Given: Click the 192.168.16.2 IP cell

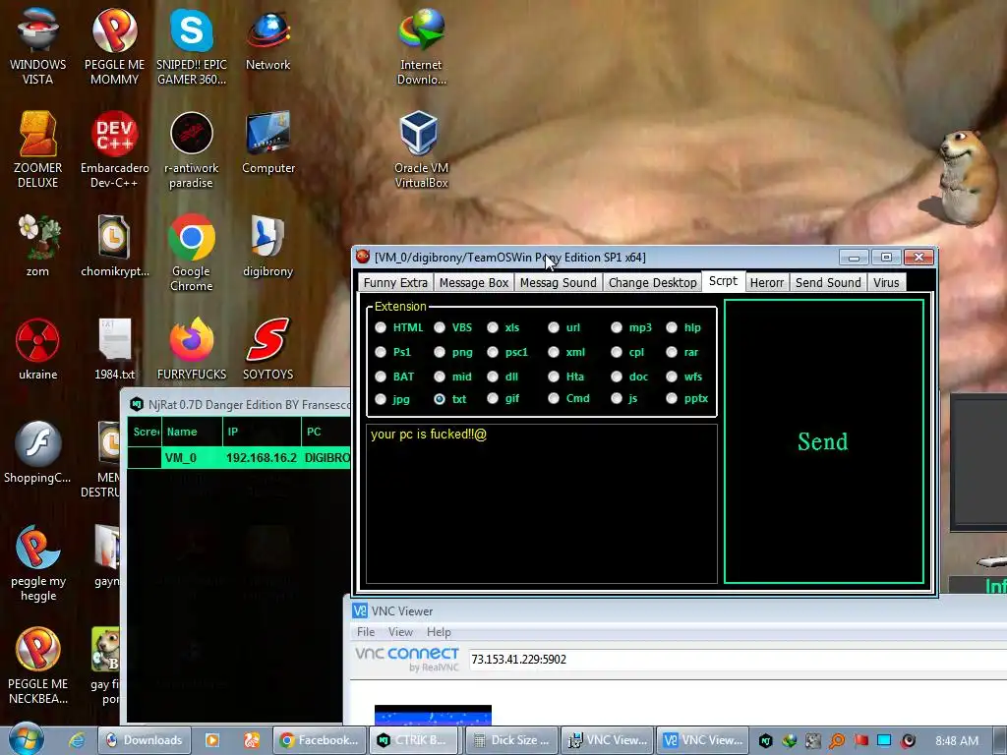Looking at the screenshot, I should [262, 458].
